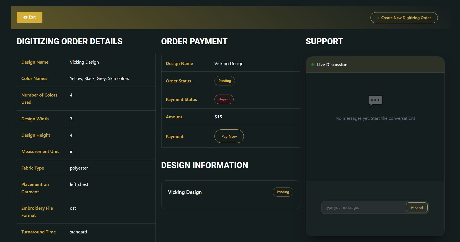This screenshot has width=460, height=242.
Task: Click the $15 amount value
Action: [x=218, y=117]
